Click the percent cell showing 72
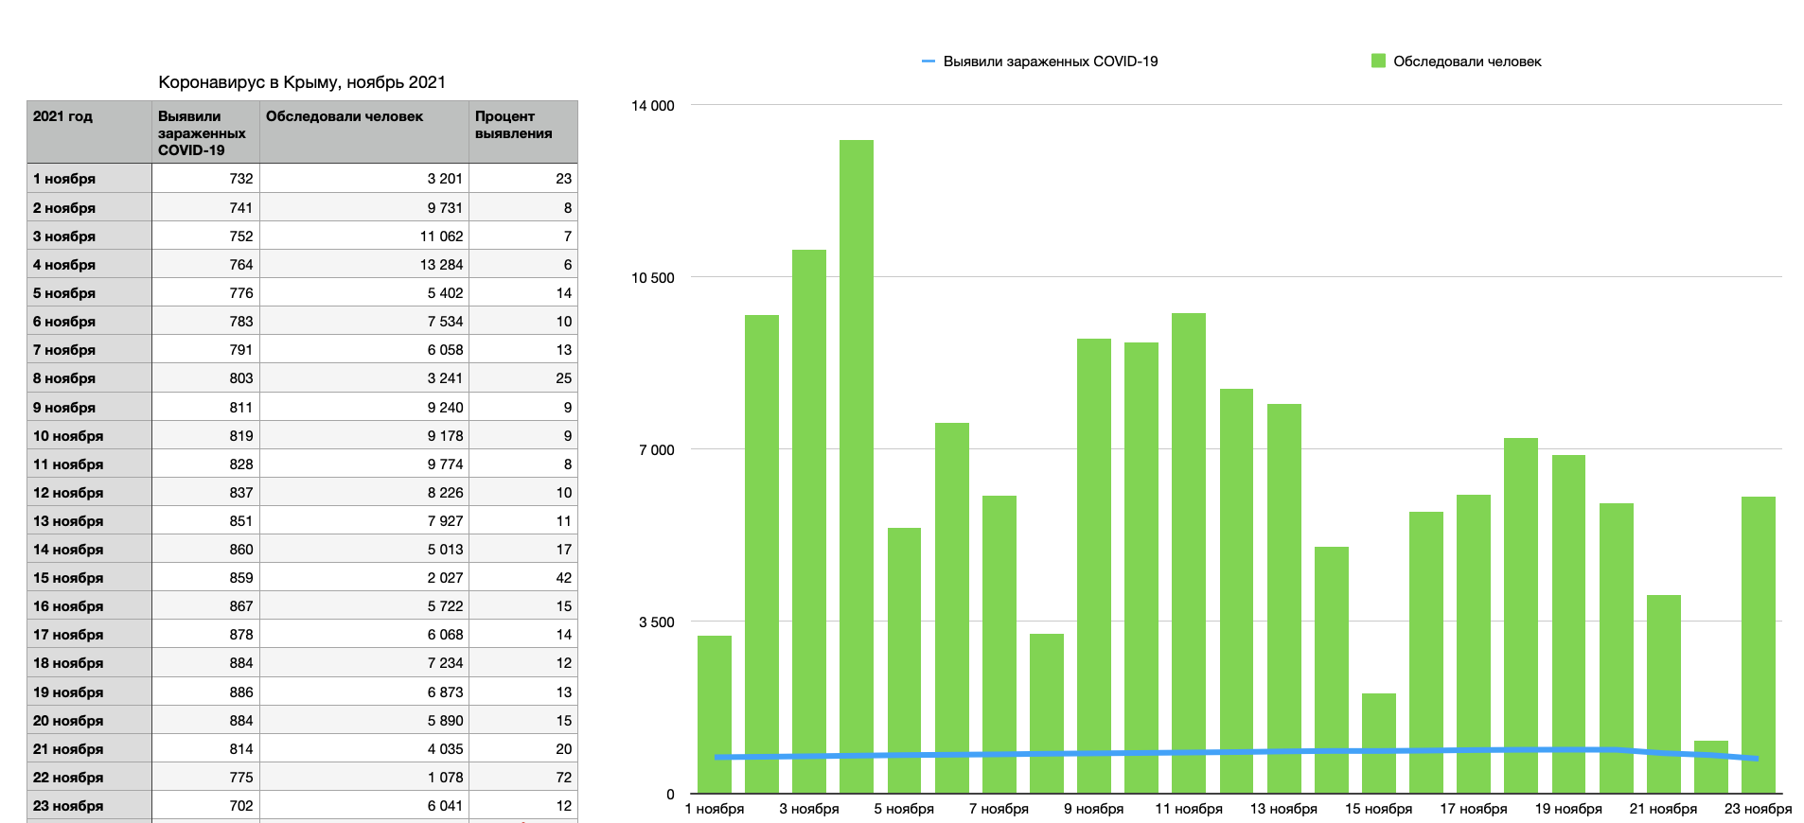Image resolution: width=1804 pixels, height=823 pixels. pyautogui.click(x=523, y=778)
